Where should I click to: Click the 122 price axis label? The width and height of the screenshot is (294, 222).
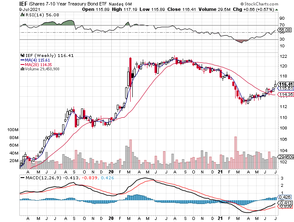coord(283,57)
